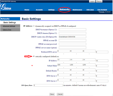Click second octet of static IP Address
Image resolution: width=113 pixels, height=96 pixels.
point(76,60)
